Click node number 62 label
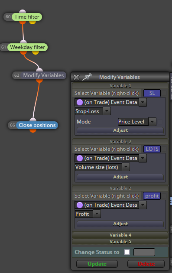The height and width of the screenshot is (273, 172). click(x=17, y=75)
